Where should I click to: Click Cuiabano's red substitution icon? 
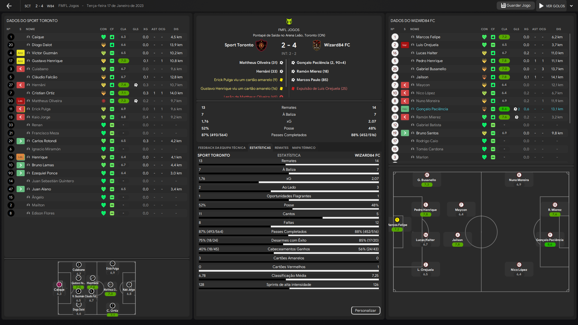20,69
